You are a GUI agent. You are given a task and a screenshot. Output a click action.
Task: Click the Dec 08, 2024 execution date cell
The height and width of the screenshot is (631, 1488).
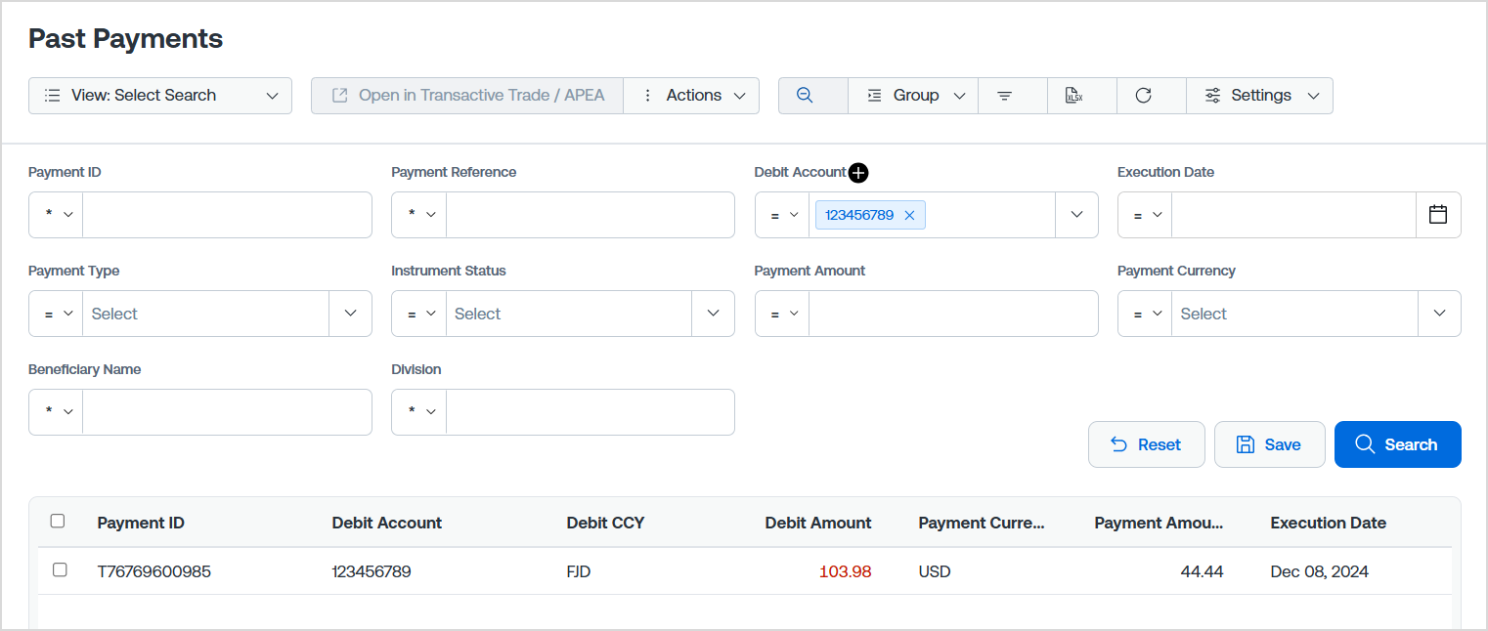1320,571
